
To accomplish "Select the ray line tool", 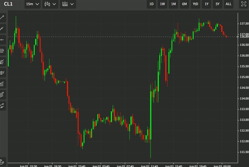I will (x=2, y=28).
